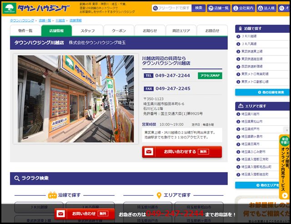291x224 pixels.
Task: Open the orange ウェブ接客 オンライン内見サービス banner
Action: coord(285,167)
